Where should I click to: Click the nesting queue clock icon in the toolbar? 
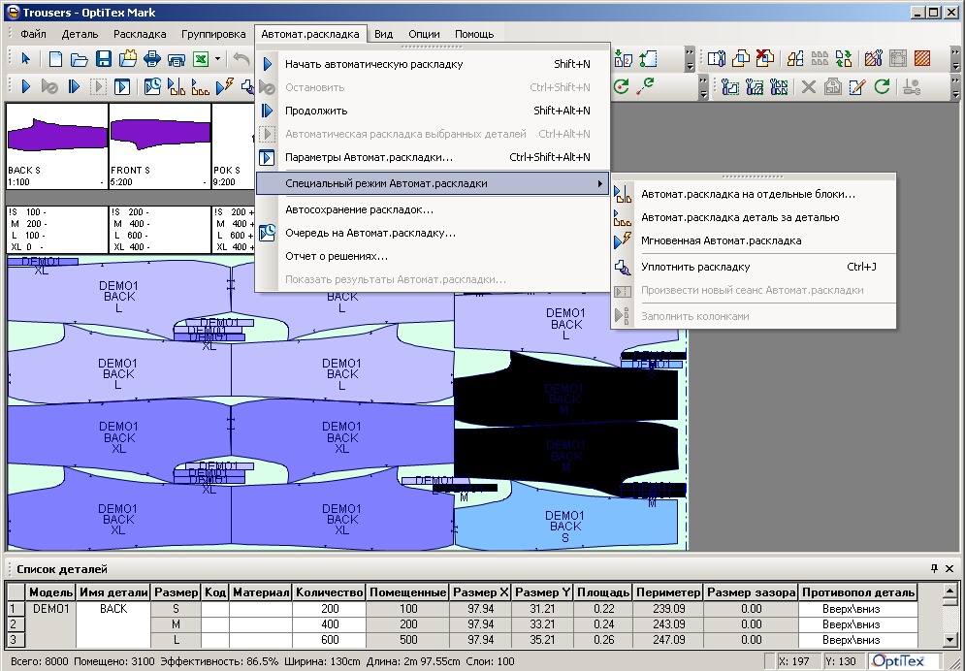point(152,87)
